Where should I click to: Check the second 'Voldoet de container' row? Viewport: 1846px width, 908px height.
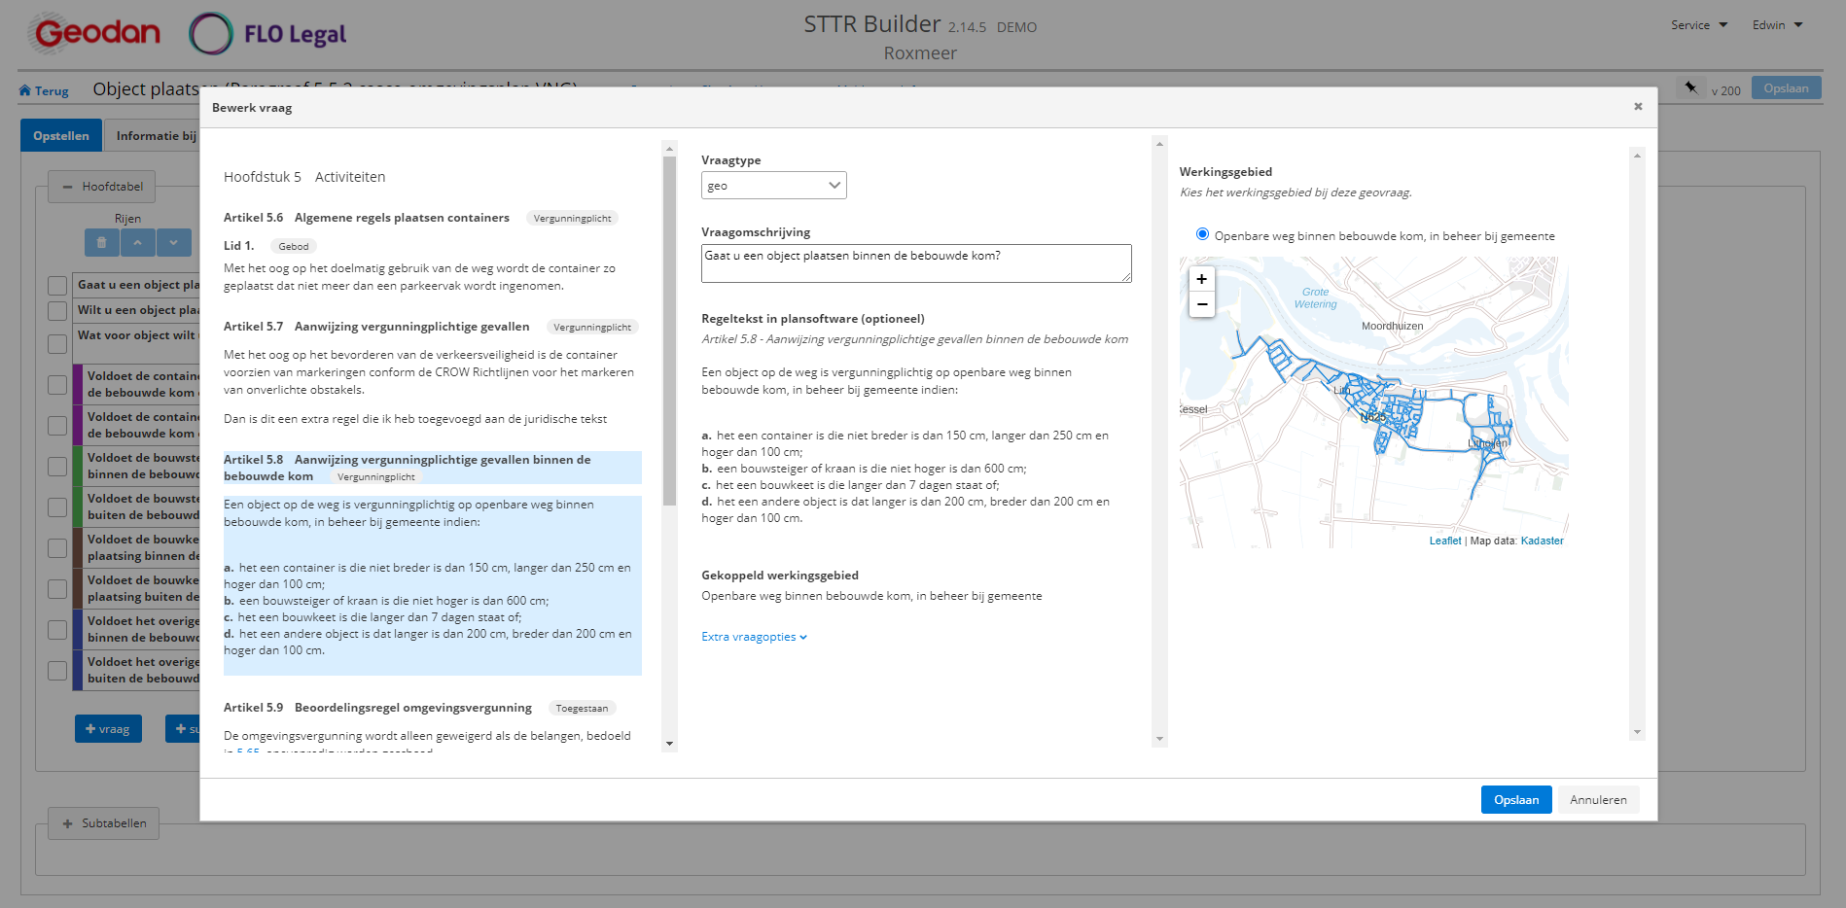tap(57, 426)
